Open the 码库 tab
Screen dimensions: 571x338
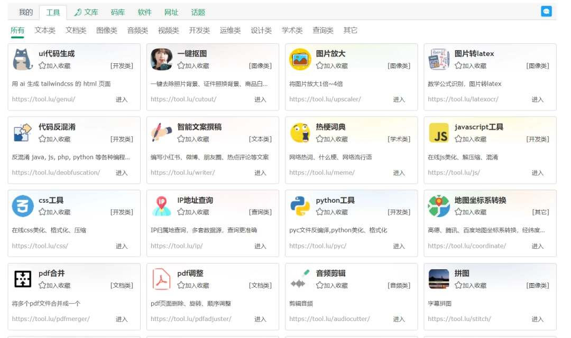[x=118, y=12]
